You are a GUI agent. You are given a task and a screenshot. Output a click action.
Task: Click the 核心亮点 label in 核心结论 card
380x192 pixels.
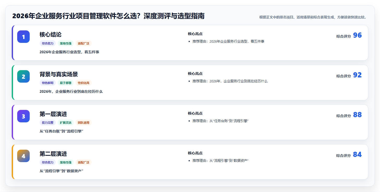click(195, 34)
